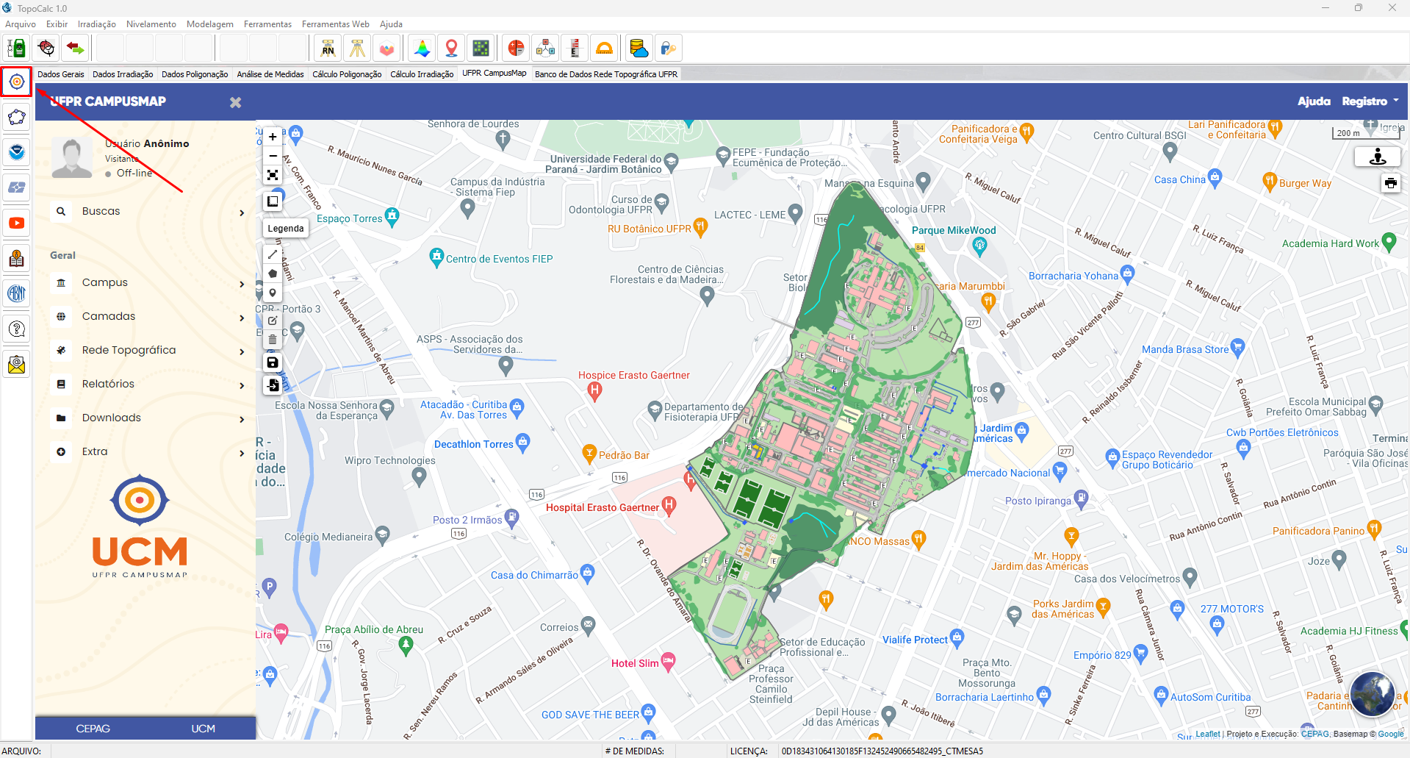Click the orange protractor toolbar icon
Image resolution: width=1410 pixels, height=758 pixels.
tap(604, 49)
